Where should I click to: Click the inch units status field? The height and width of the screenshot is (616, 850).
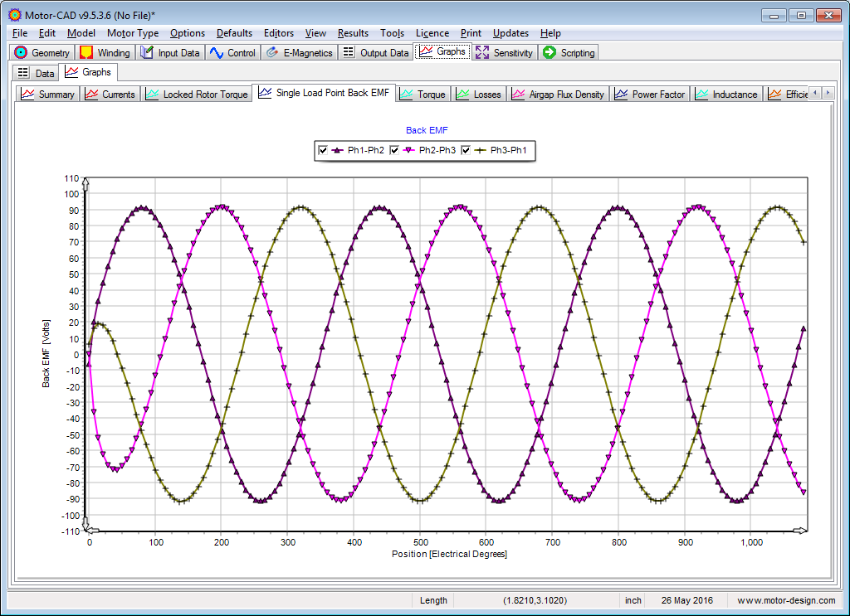[x=633, y=600]
